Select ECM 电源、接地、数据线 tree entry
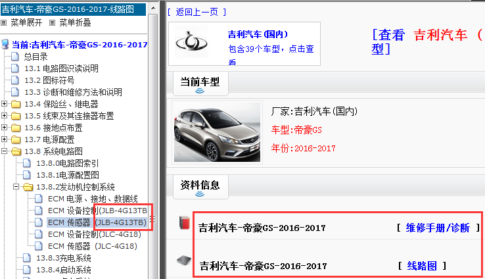The width and height of the screenshot is (485, 279). click(x=93, y=199)
